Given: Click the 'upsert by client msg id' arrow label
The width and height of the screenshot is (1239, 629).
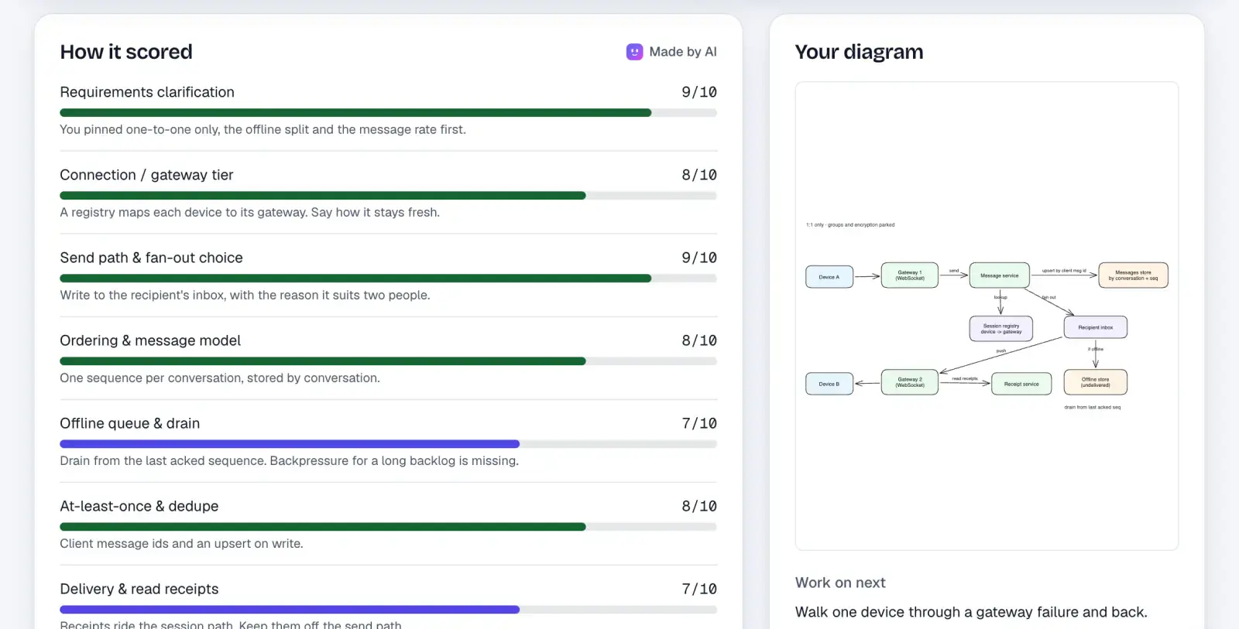Looking at the screenshot, I should [1064, 271].
